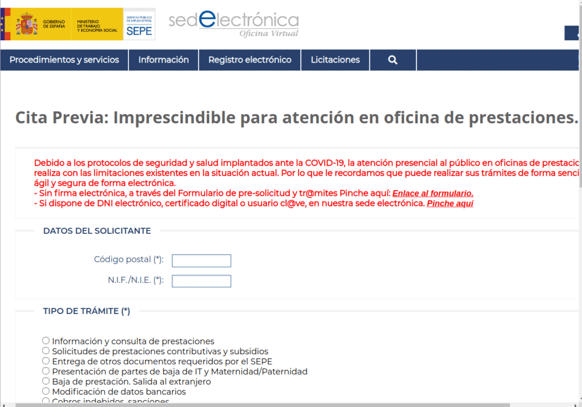The image size is (582, 407).
Task: Open the Información menu item
Action: (164, 60)
